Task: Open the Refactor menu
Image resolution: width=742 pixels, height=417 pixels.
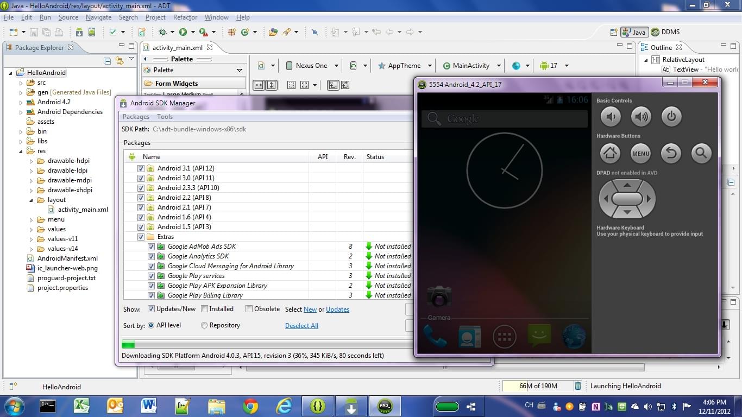Action: (x=185, y=17)
